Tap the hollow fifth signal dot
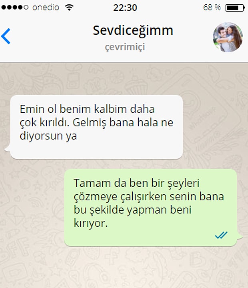248x288 pixels. (x=26, y=7)
